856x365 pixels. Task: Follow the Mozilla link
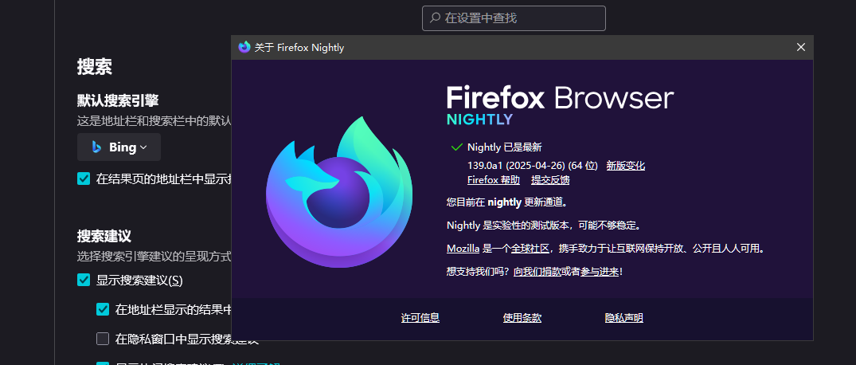pos(463,249)
